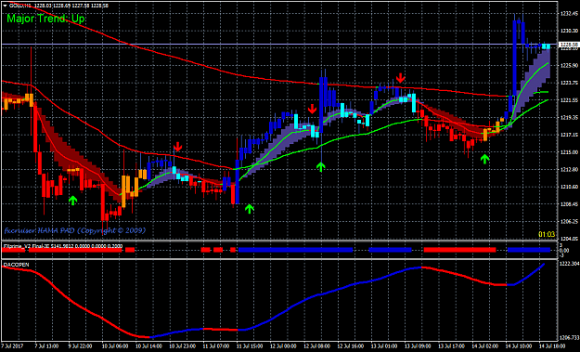Click the 01:03 candle countdown timer

pyautogui.click(x=547, y=234)
